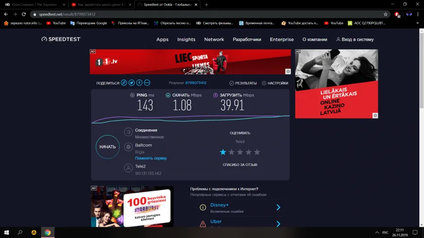
Task: Expand the Disney+ outage entry arrow
Action: tap(278, 207)
